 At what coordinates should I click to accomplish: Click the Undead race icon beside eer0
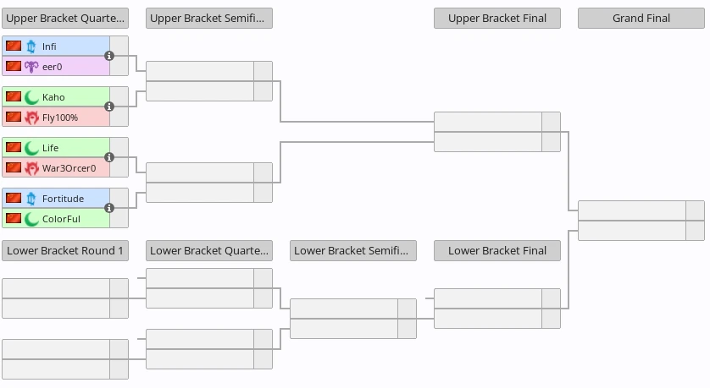click(31, 66)
